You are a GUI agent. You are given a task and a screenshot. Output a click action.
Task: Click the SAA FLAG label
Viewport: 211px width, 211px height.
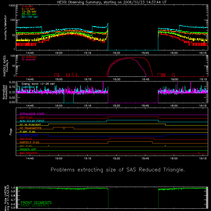[26, 139]
